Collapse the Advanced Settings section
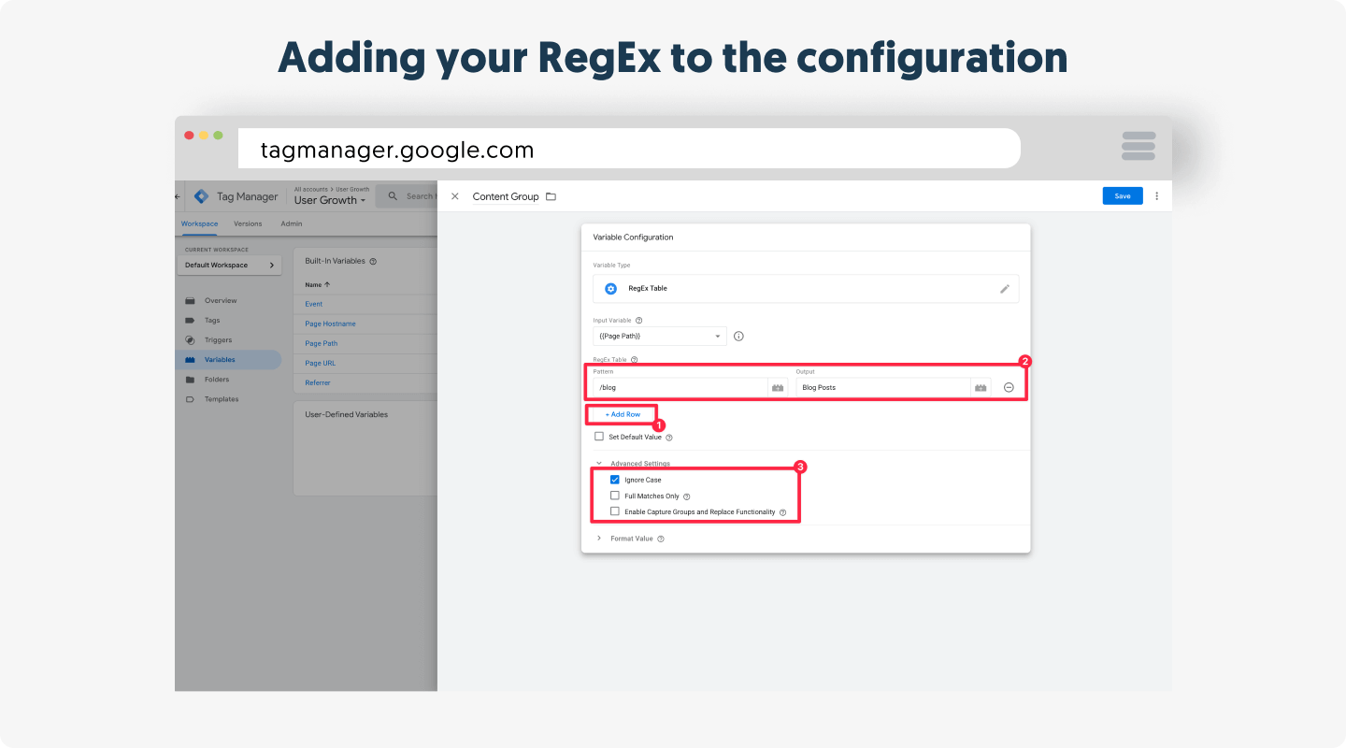 [x=599, y=463]
